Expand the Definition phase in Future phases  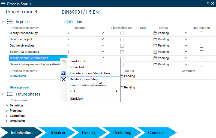(x=7, y=105)
